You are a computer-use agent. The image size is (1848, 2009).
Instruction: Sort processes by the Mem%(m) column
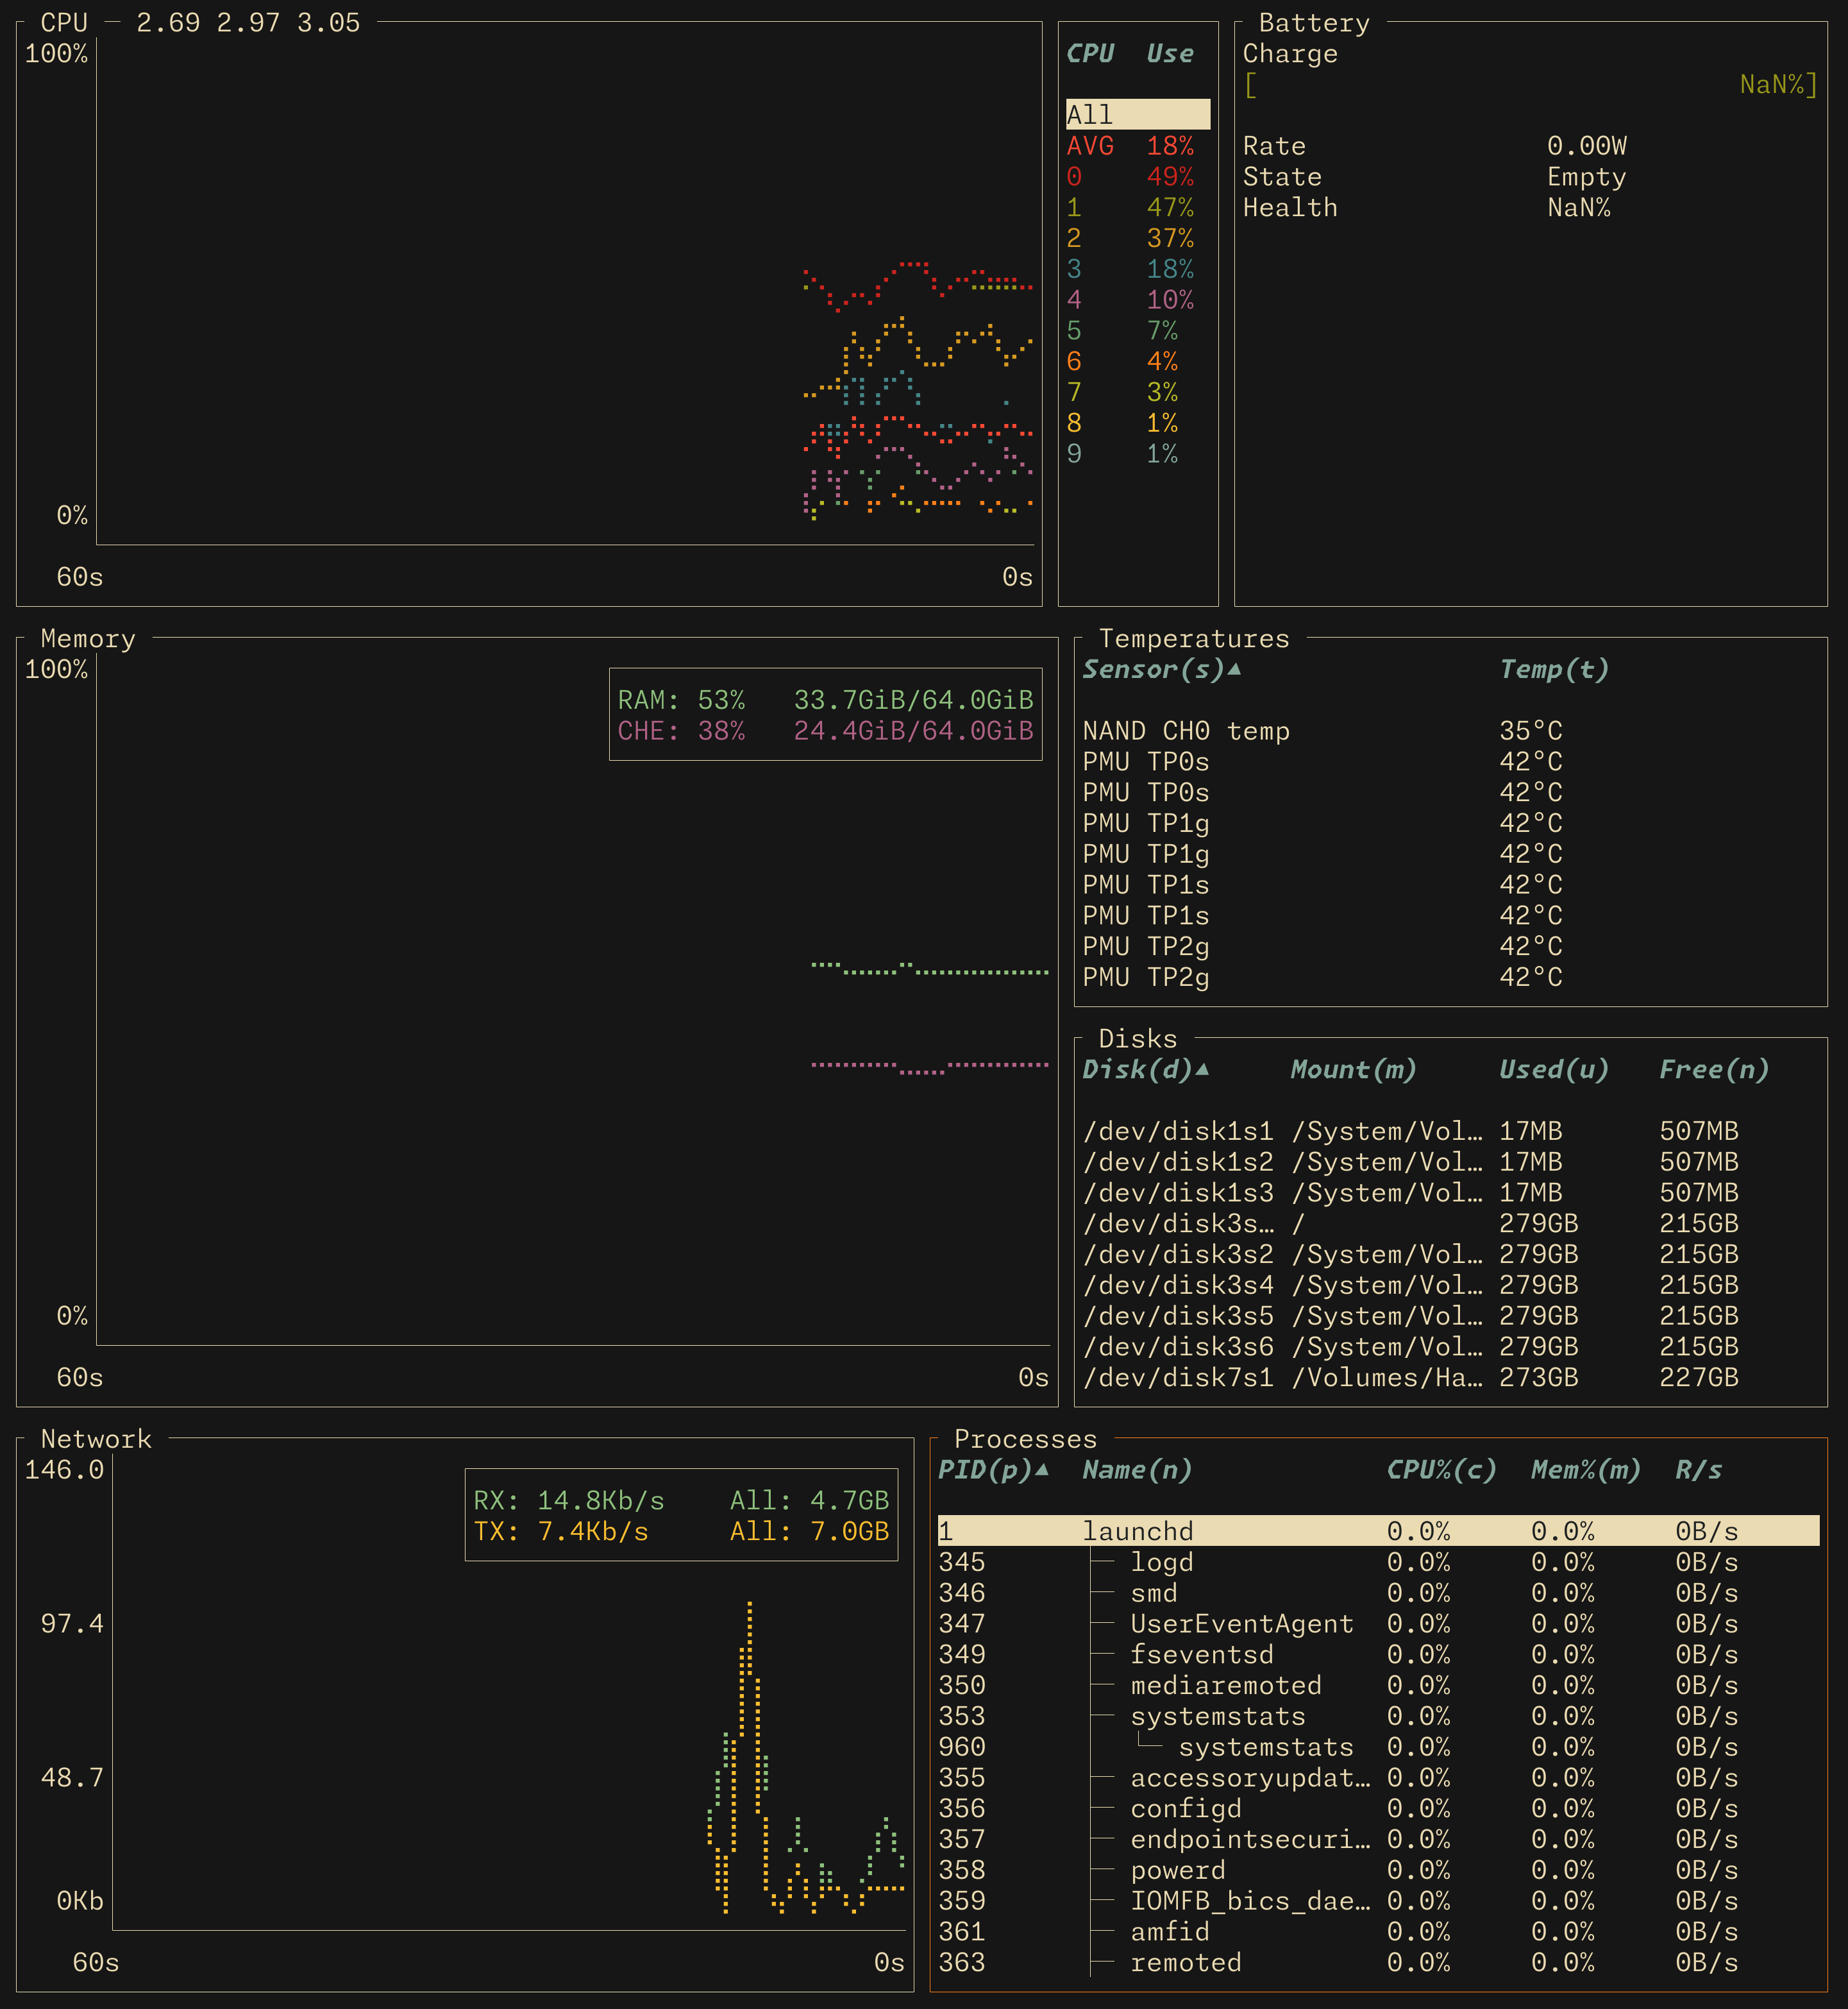tap(1585, 1470)
